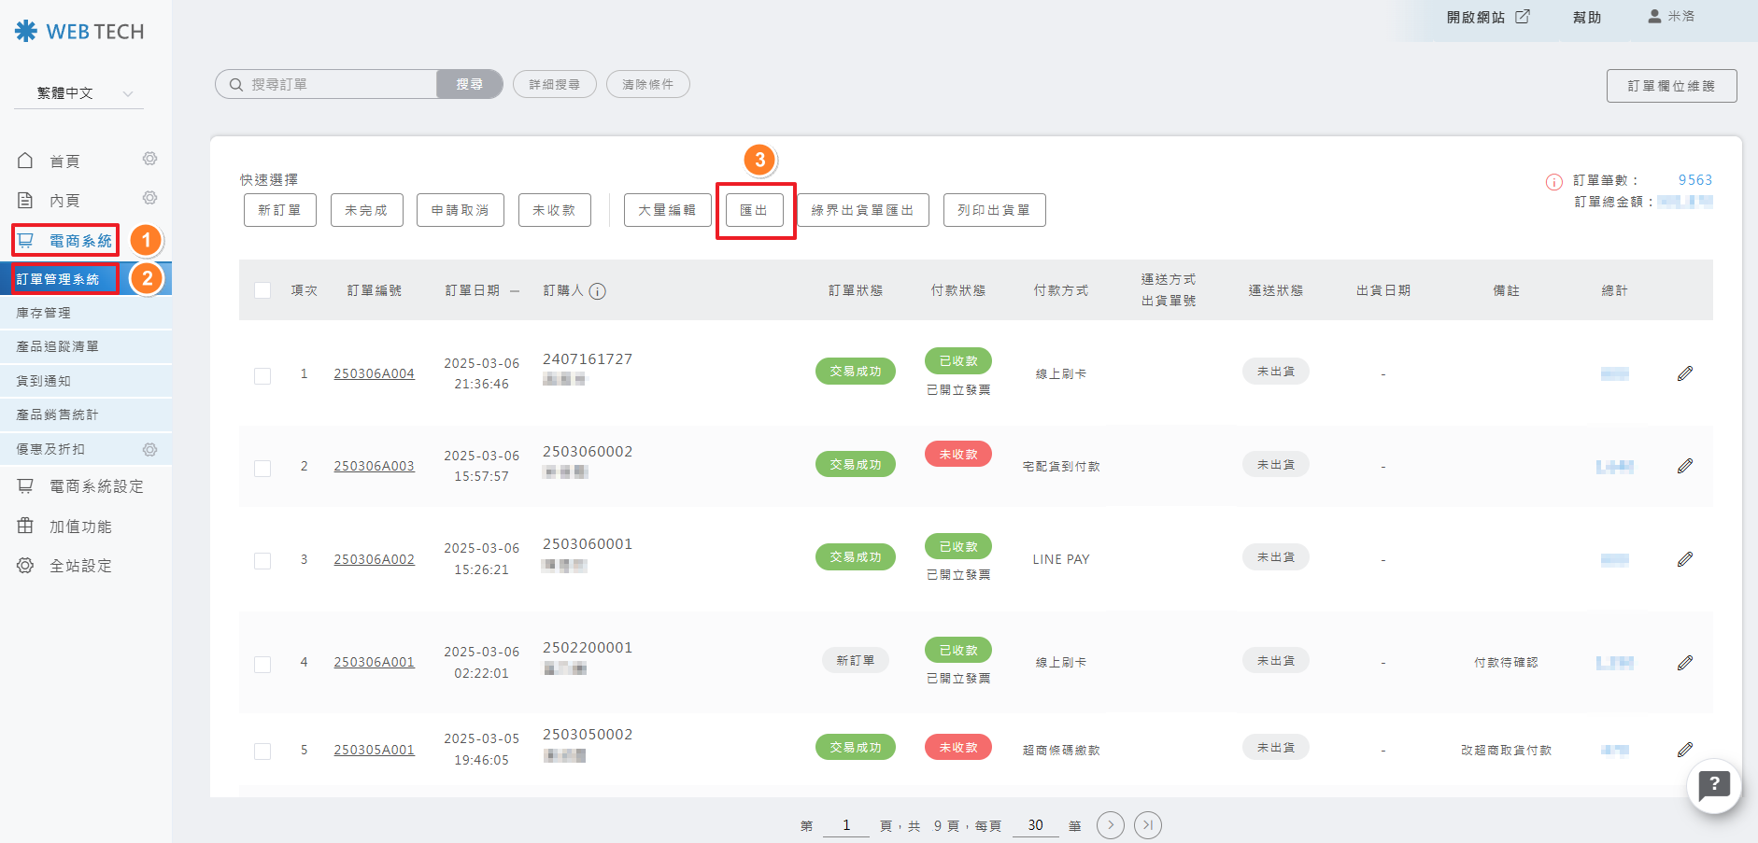Jump to last page in pagination

point(1148,825)
